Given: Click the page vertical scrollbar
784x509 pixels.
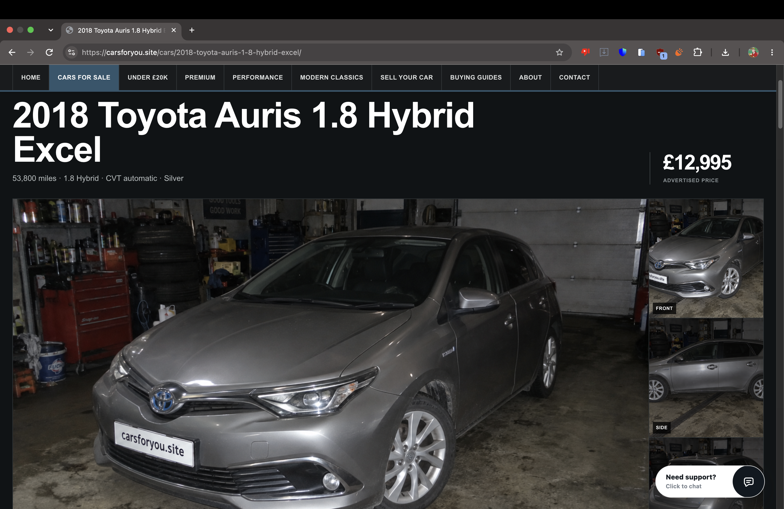Looking at the screenshot, I should tap(780, 104).
